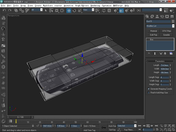Screen dimensions: 176x132
Task: Click the Zoom viewport navigation icon
Action: pos(161,126)
